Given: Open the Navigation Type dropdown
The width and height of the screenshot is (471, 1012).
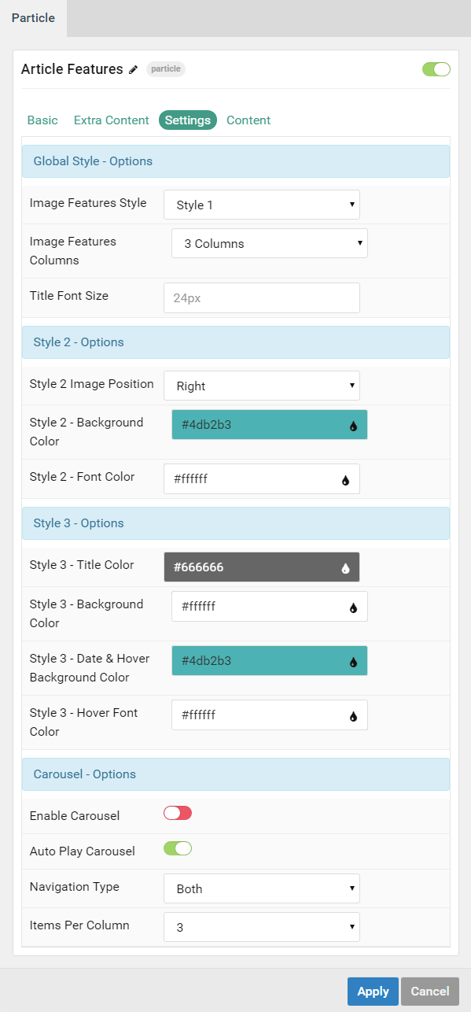Looking at the screenshot, I should tap(262, 888).
